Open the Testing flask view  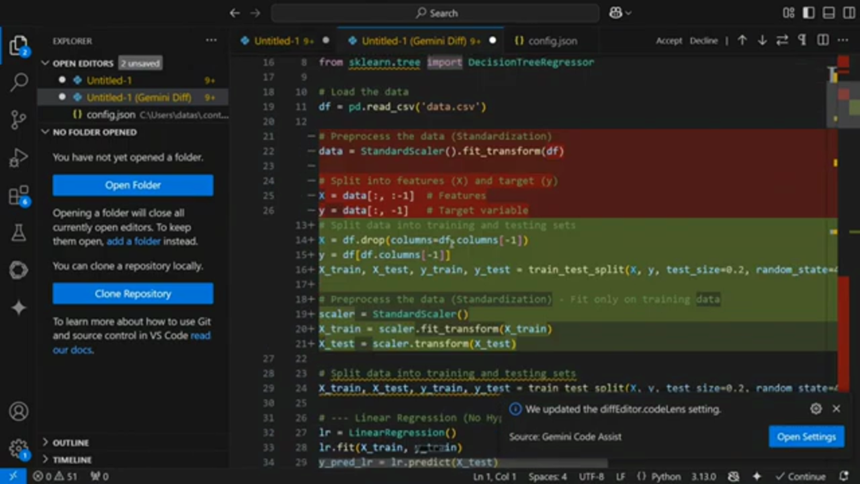click(19, 233)
